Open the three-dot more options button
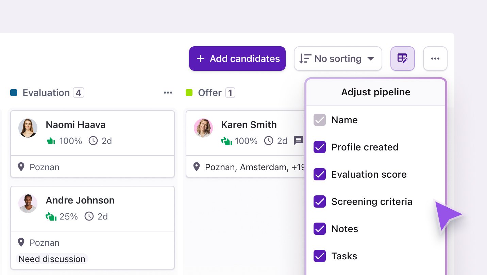 (x=435, y=59)
